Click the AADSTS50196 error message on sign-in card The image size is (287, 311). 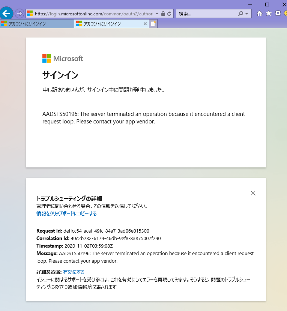tap(144, 118)
